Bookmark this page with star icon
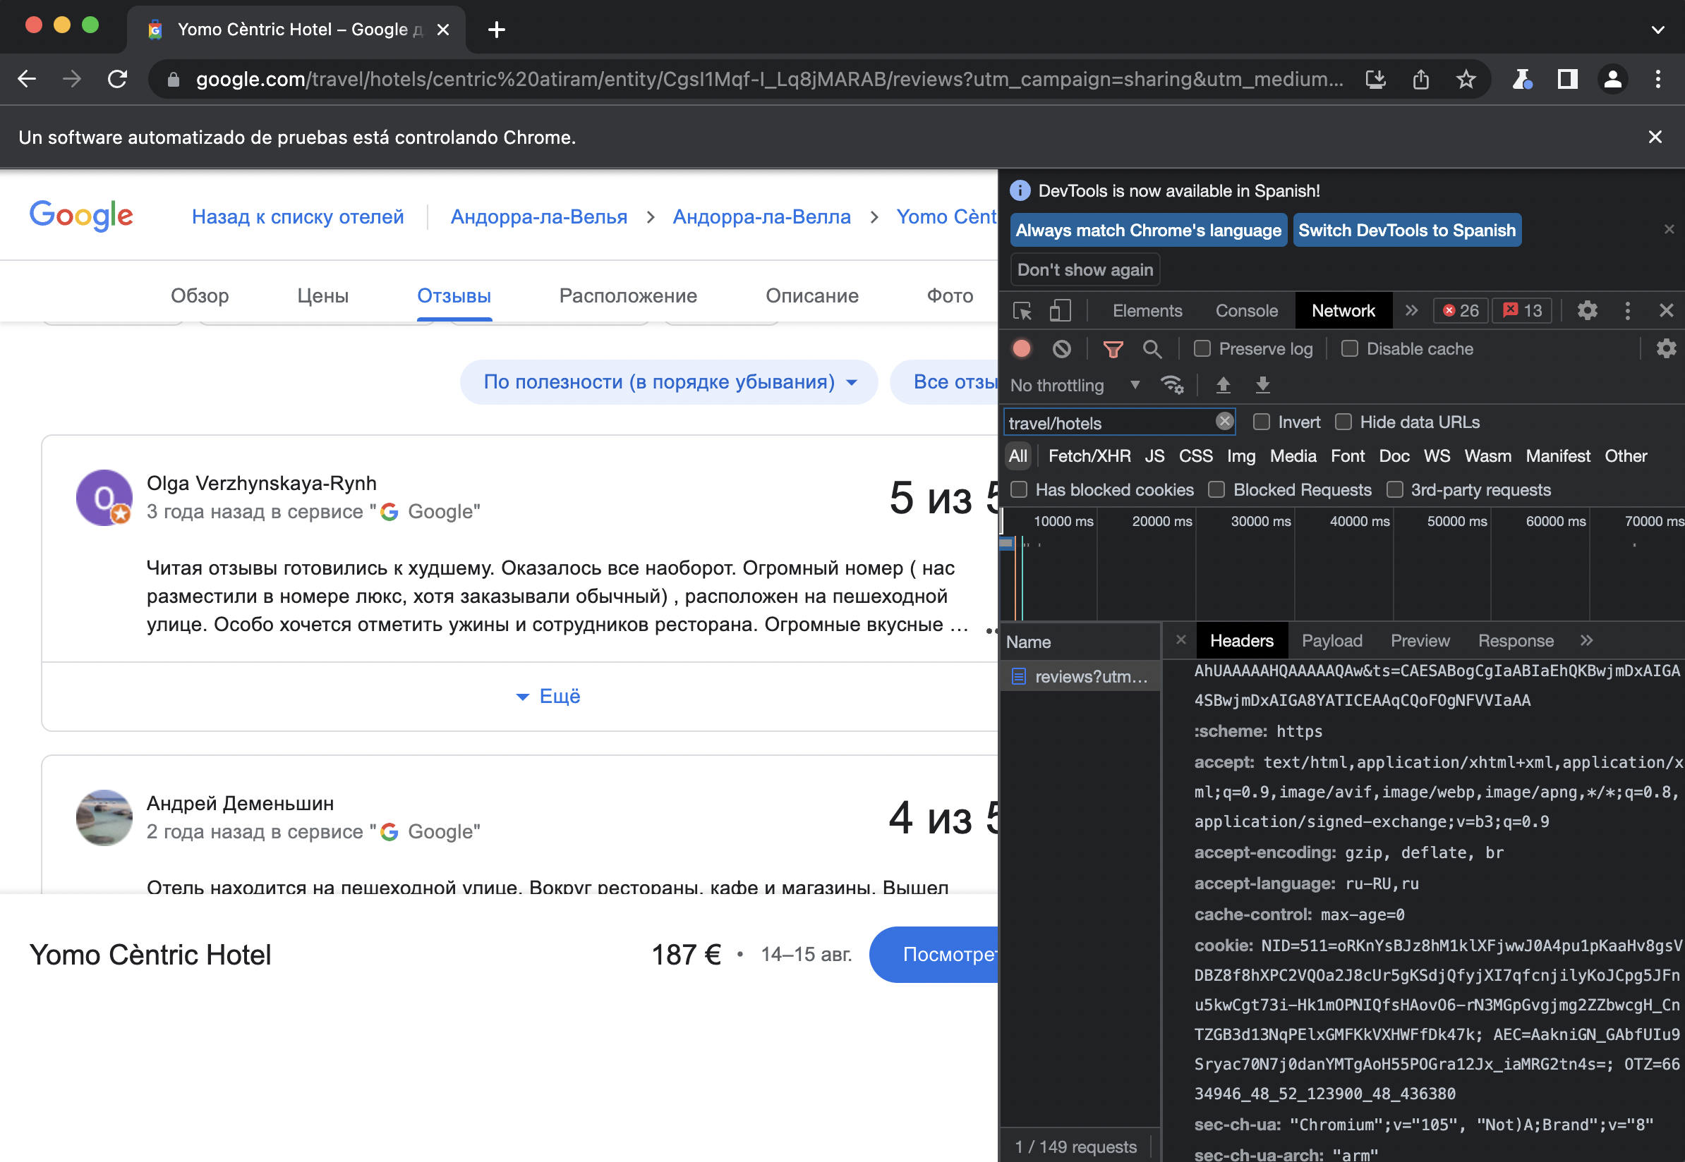 [1466, 79]
